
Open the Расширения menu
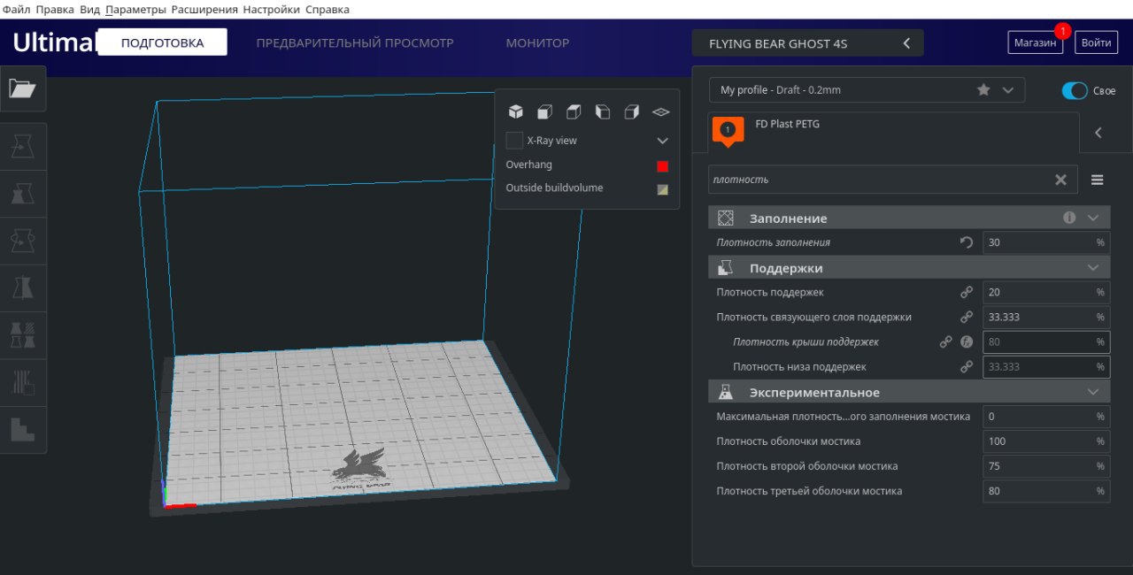coord(204,10)
